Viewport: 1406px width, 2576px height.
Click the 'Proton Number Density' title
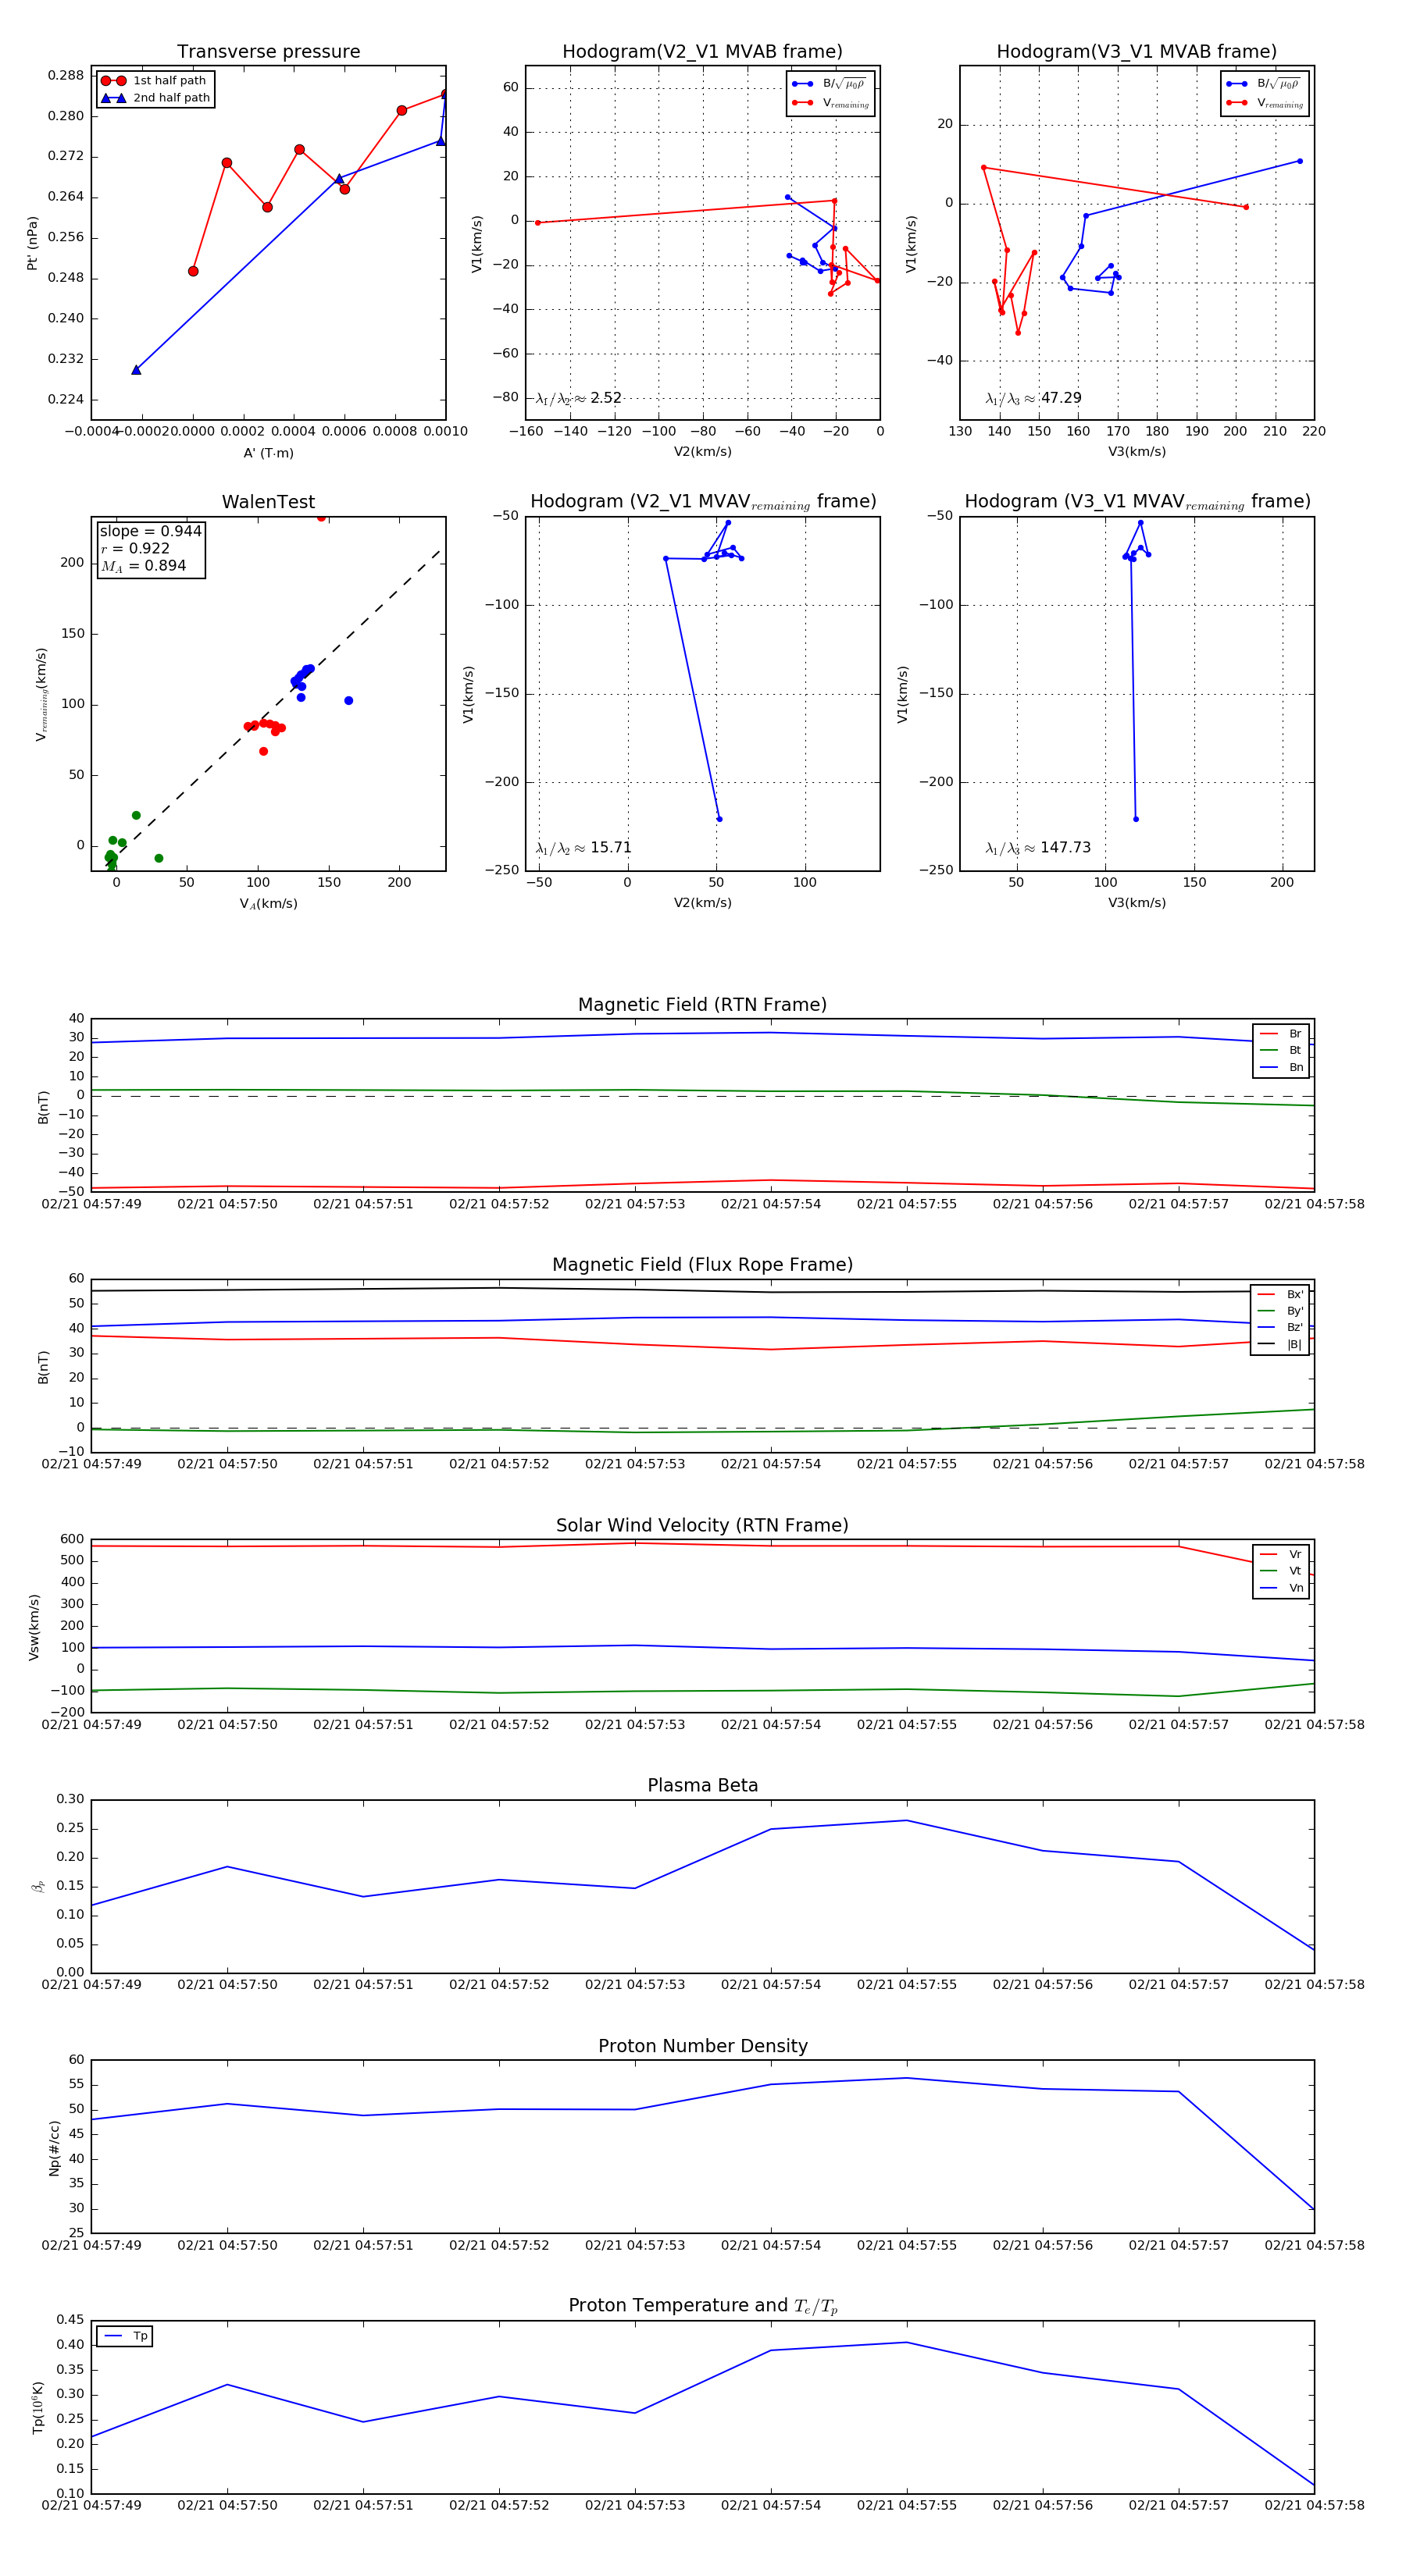tap(702, 2046)
